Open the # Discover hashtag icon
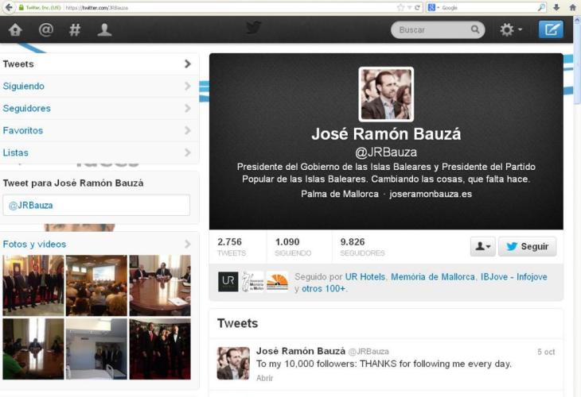This screenshot has width=581, height=397. tap(75, 30)
